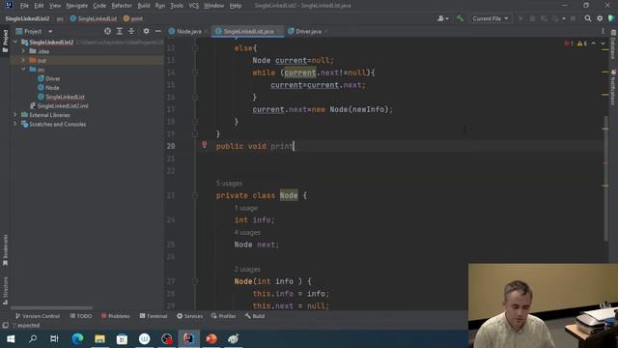618x348 pixels.
Task: Click the warning count indicator in editor
Action: pyautogui.click(x=582, y=43)
